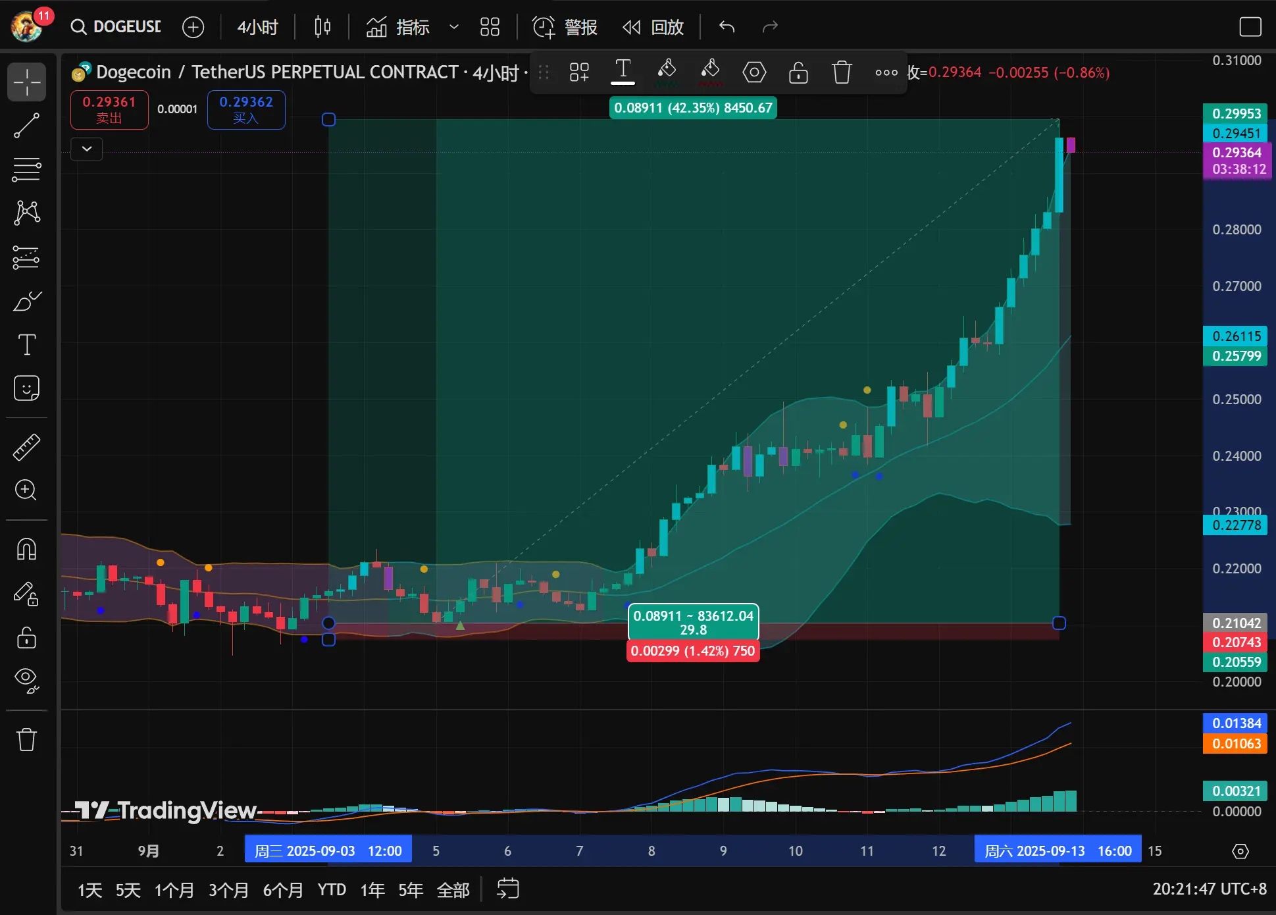Screen dimensions: 1276x915
Task: Select the 5年 time range
Action: click(x=411, y=890)
